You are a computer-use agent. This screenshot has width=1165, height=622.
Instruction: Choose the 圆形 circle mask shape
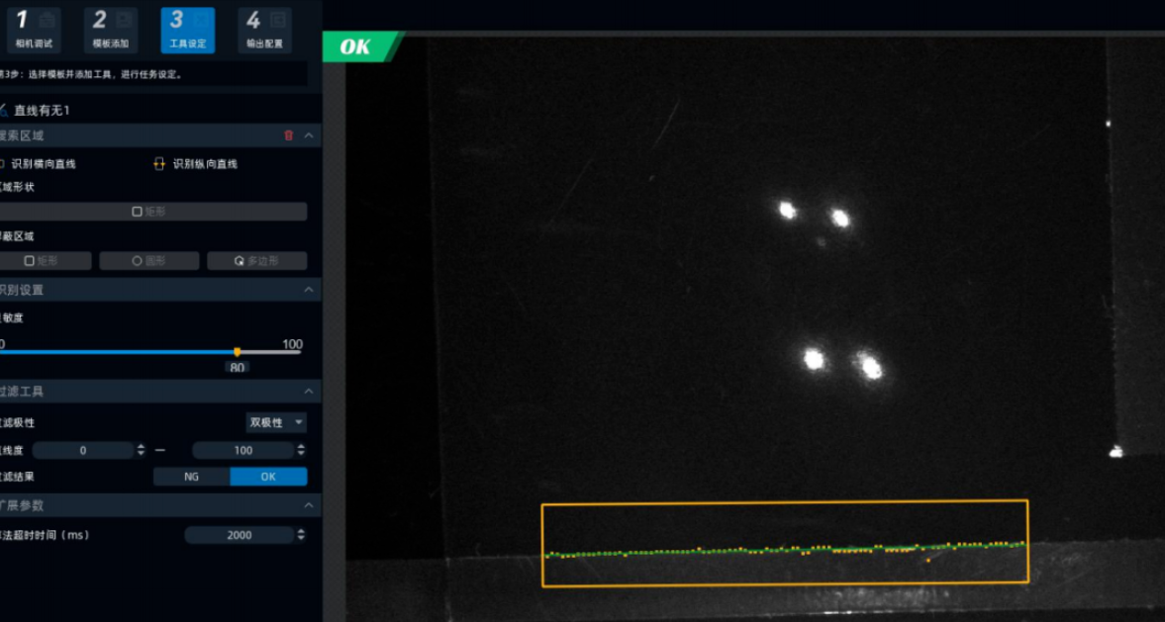[149, 260]
